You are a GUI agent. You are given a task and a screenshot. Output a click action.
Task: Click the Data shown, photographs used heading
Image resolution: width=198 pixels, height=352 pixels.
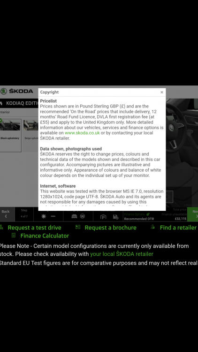tap(71, 149)
